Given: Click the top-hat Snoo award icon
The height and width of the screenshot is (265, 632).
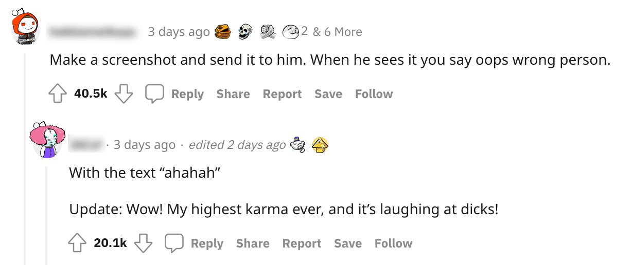Looking at the screenshot, I should tap(297, 145).
